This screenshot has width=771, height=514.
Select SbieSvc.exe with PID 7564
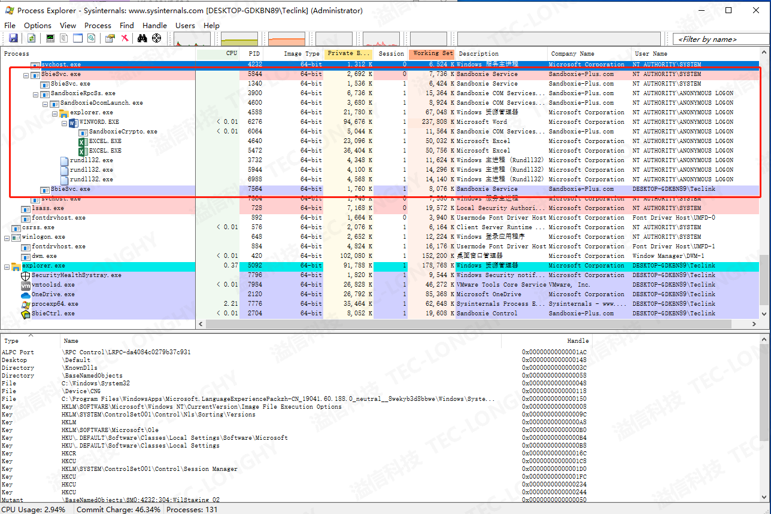(381, 189)
